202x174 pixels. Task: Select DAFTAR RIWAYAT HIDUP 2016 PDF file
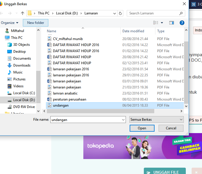115,51
